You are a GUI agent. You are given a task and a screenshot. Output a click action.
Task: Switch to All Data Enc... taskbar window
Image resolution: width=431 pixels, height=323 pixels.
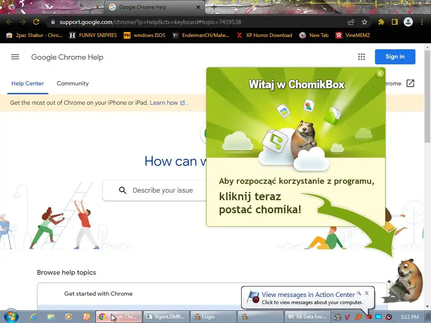pos(307,317)
